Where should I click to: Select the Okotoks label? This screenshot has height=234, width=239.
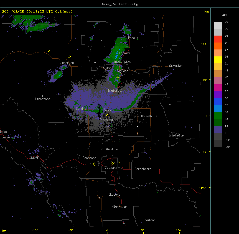coord(114,195)
